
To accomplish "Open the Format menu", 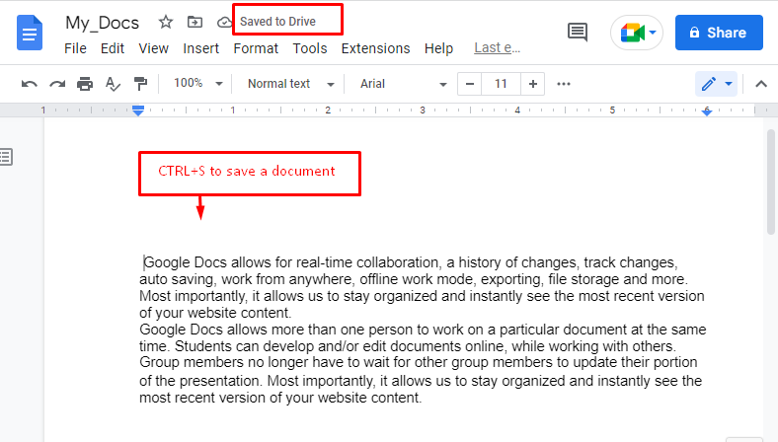I will coord(256,48).
